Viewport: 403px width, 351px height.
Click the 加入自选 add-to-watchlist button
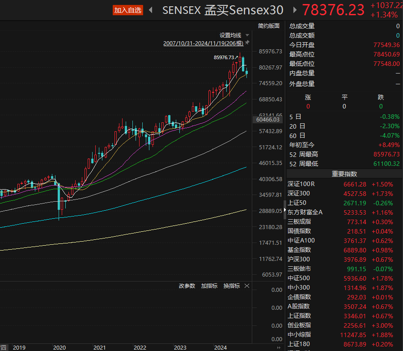[128, 10]
